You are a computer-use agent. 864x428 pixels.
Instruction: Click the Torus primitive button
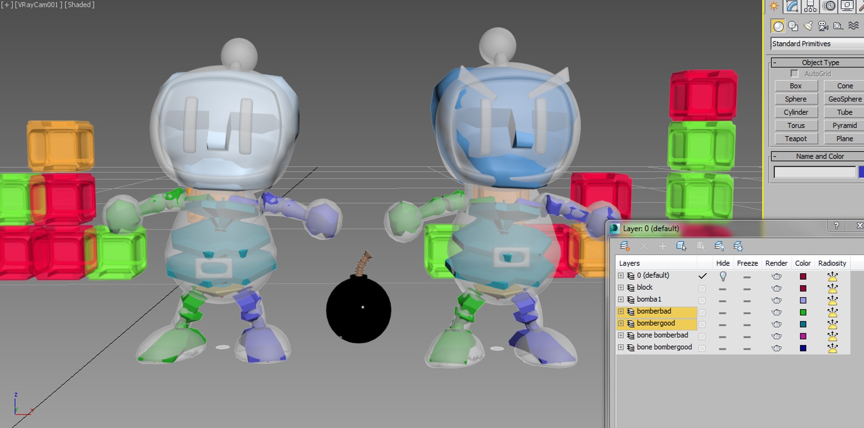(x=796, y=125)
